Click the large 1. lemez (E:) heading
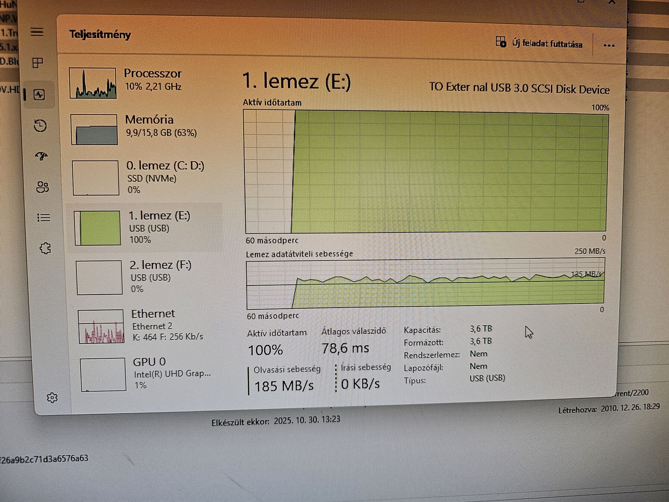 coord(297,81)
